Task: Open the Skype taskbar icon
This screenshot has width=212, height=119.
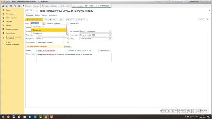Action: coord(30,117)
